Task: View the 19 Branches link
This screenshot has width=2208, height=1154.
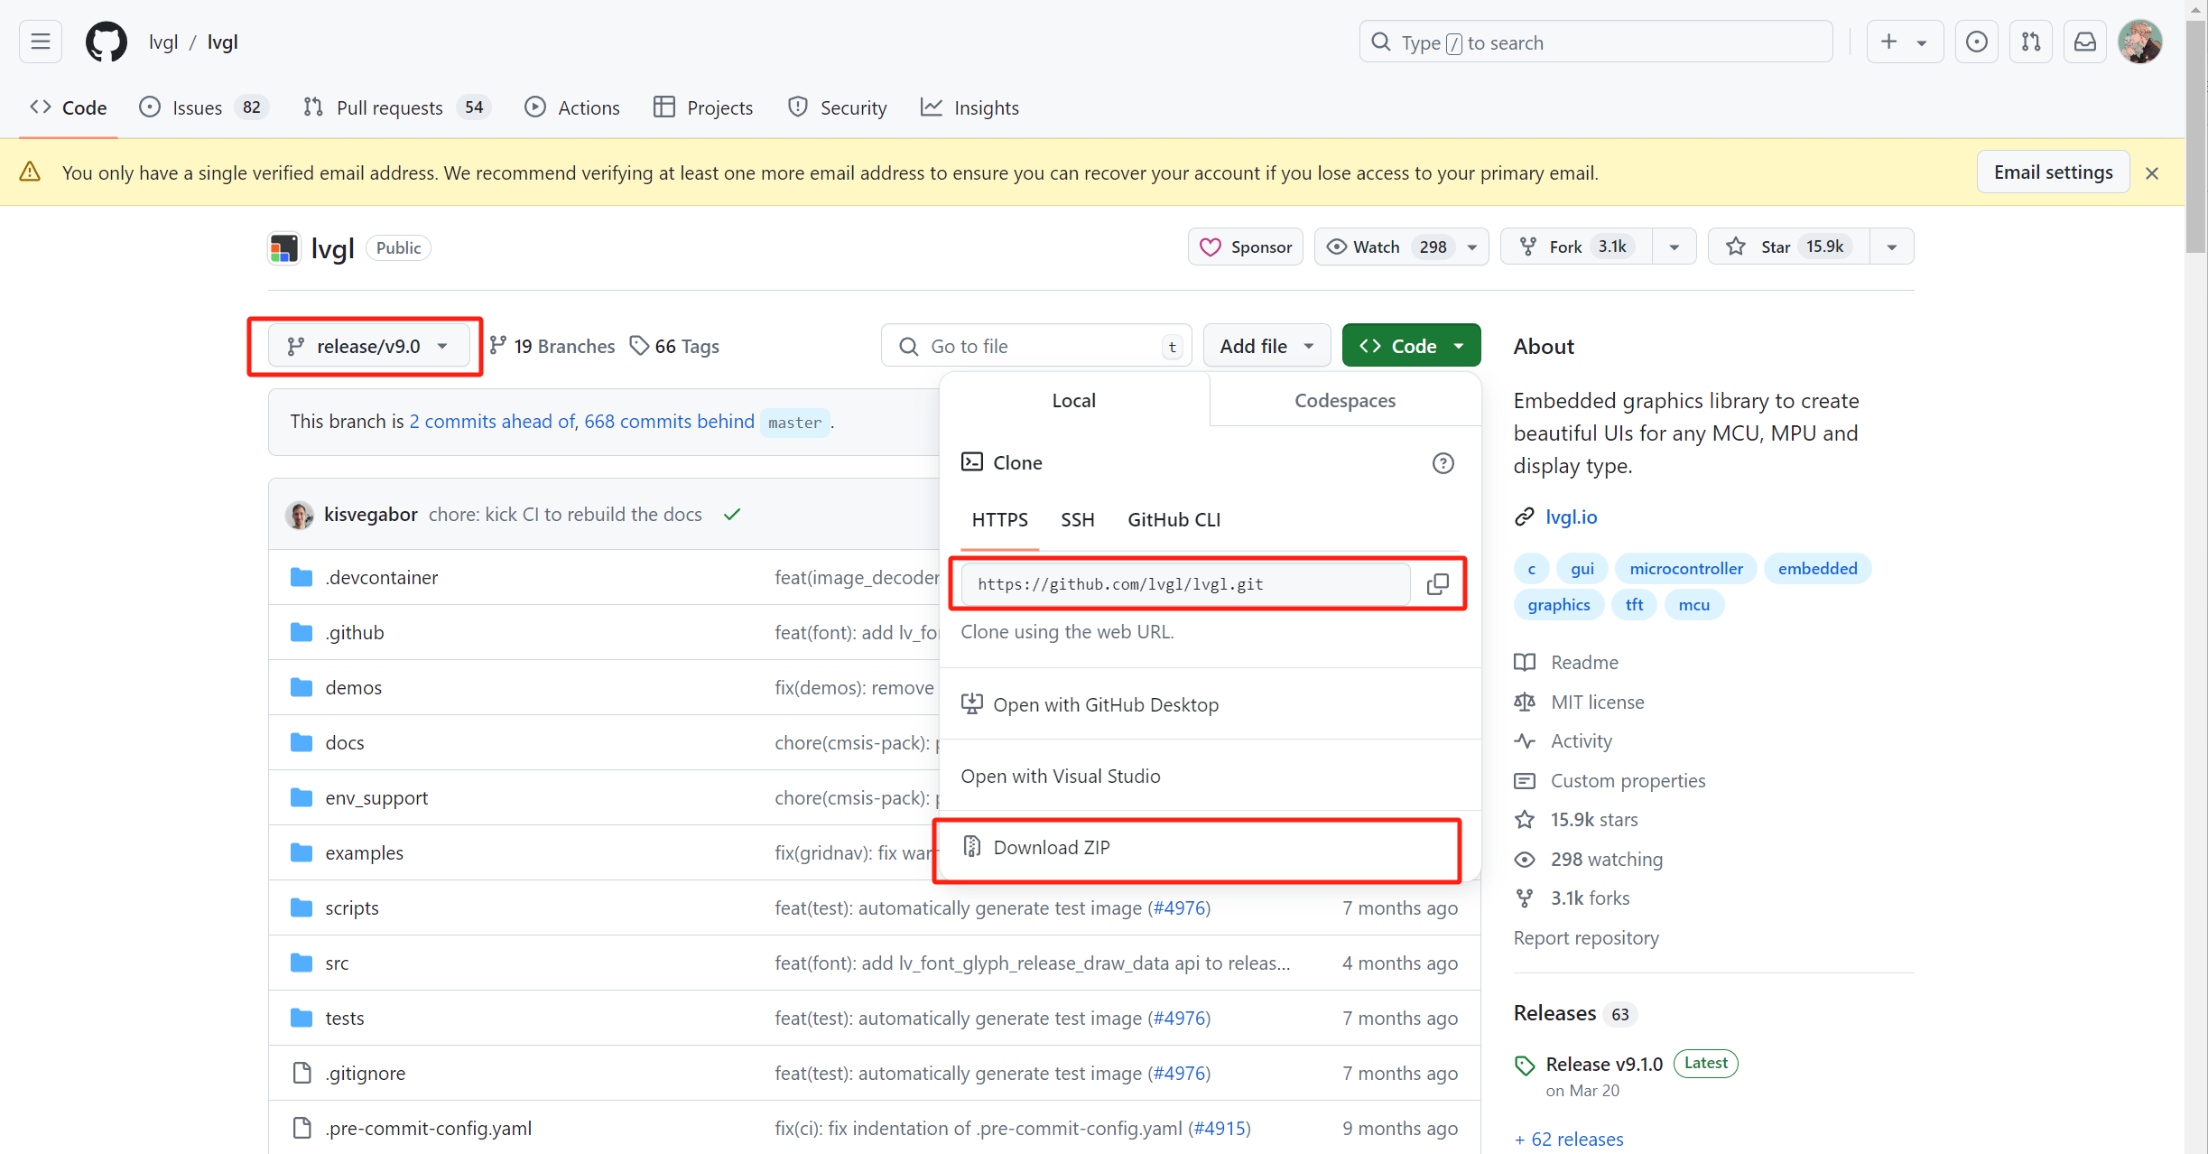Action: (x=552, y=346)
